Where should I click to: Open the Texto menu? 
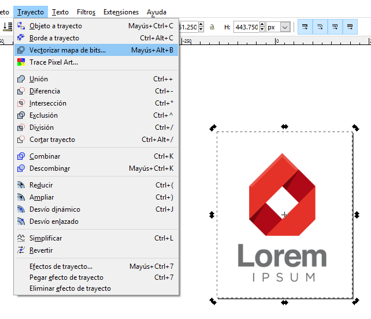click(x=60, y=12)
